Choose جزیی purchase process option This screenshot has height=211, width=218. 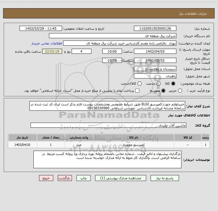pyautogui.click(x=180, y=91)
